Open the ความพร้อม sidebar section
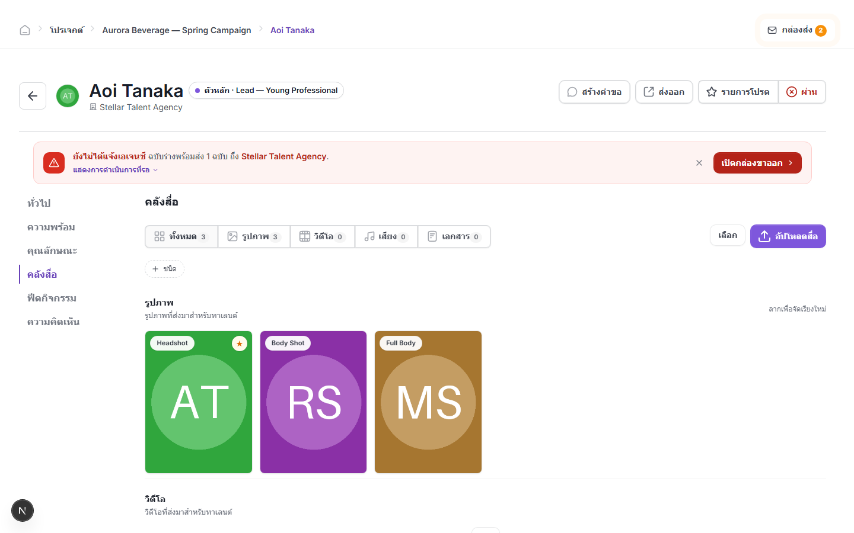Screen dimensions: 854x533 click(51, 227)
